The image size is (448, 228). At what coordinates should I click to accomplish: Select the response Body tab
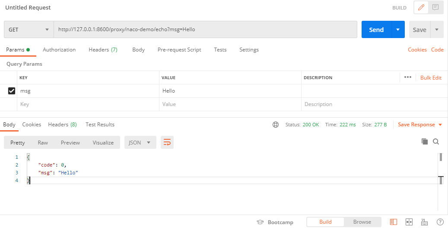pyautogui.click(x=9, y=125)
